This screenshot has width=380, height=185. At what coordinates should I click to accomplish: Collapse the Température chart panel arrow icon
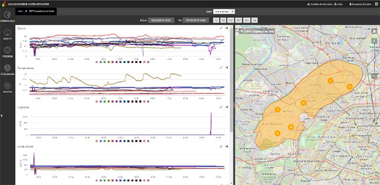pos(226,68)
